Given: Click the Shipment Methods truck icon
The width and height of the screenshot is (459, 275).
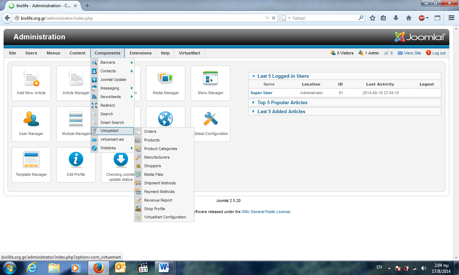Looking at the screenshot, I should [138, 183].
